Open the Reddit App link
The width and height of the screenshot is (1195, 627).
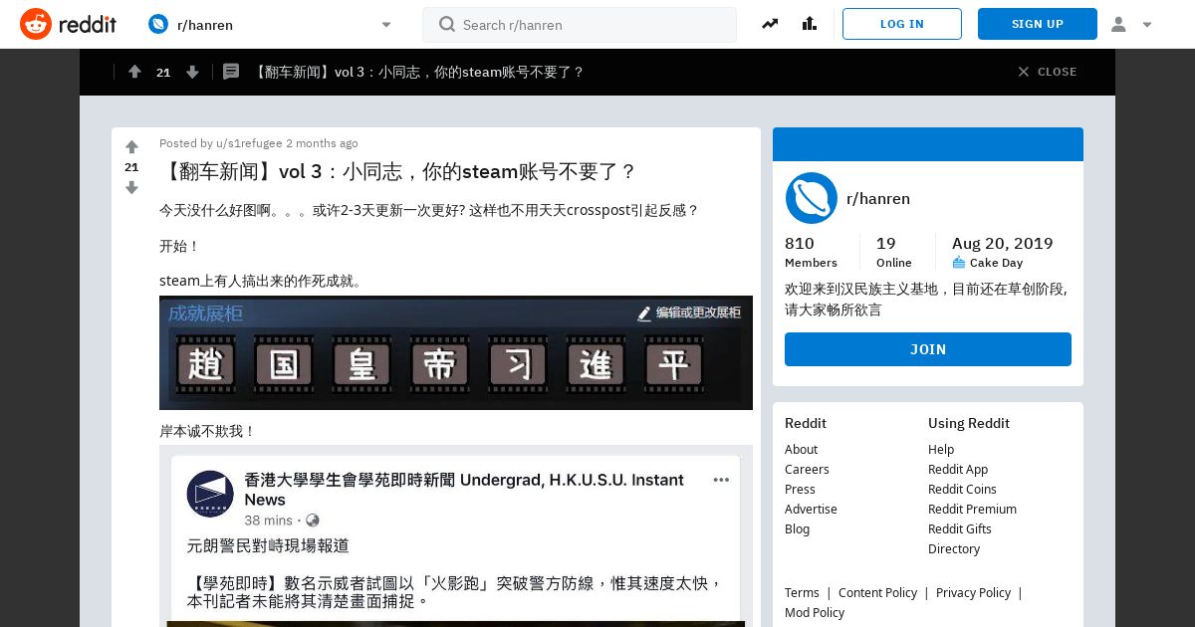pos(958,469)
